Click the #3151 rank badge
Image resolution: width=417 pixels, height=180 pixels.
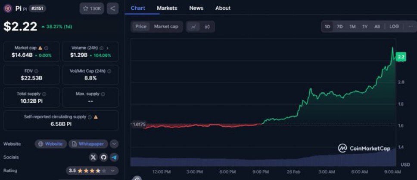point(37,9)
